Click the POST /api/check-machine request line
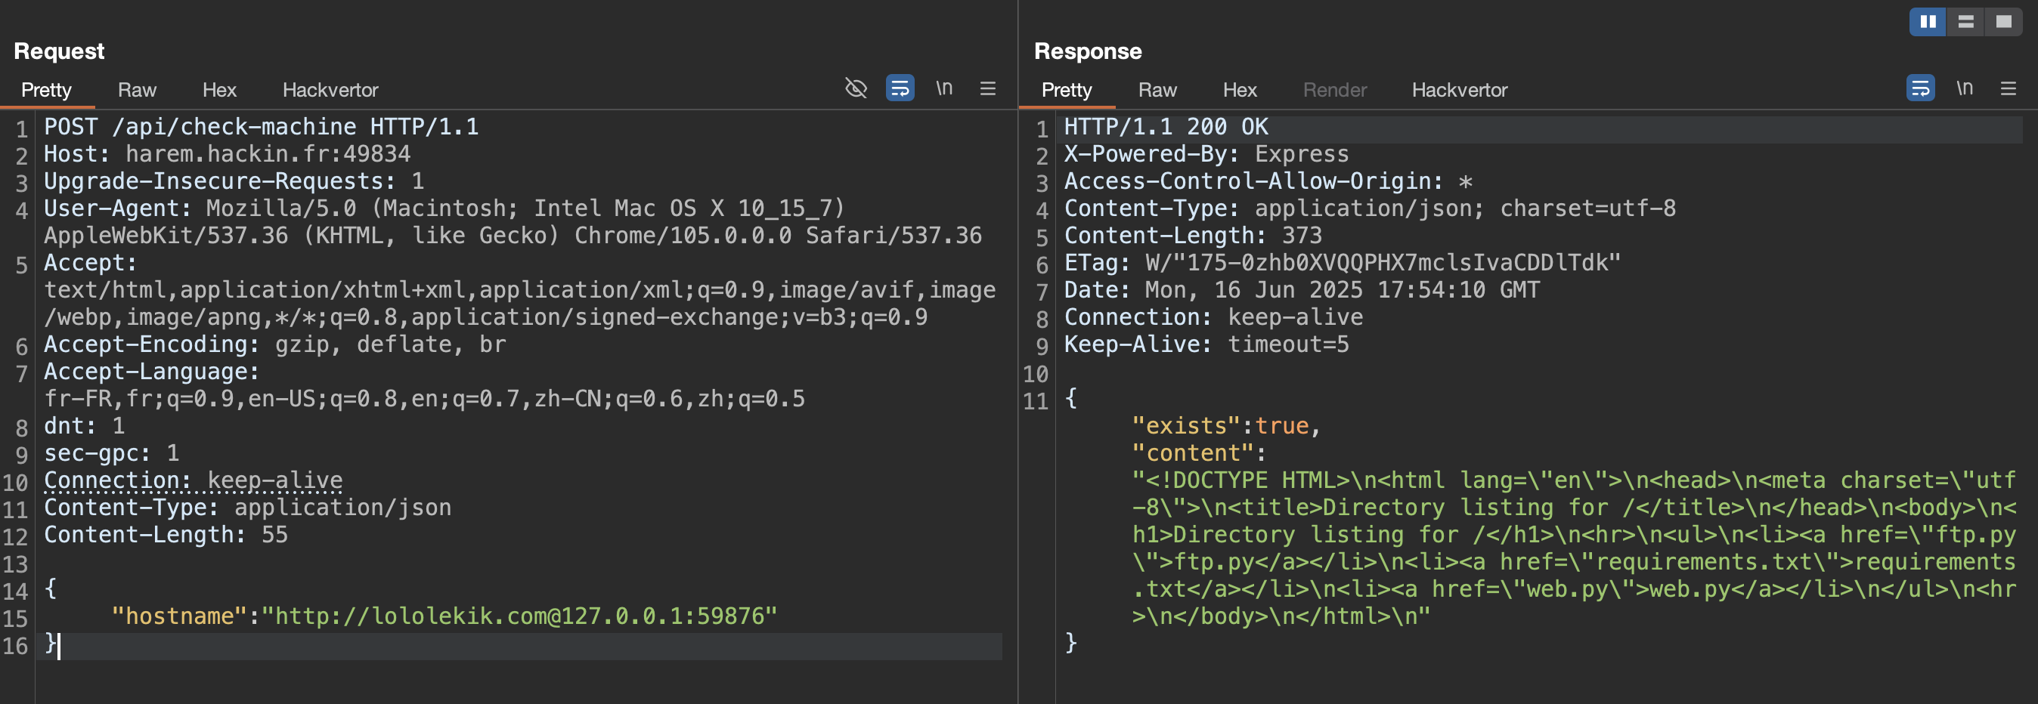This screenshot has width=2038, height=704. coord(261,126)
